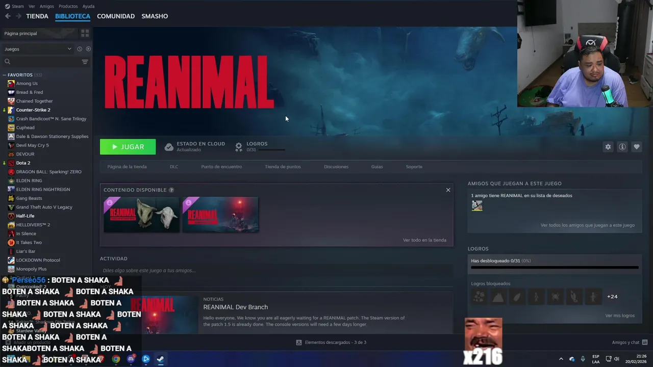Open Amigos y chat icon
This screenshot has width=653, height=367.
[645, 343]
